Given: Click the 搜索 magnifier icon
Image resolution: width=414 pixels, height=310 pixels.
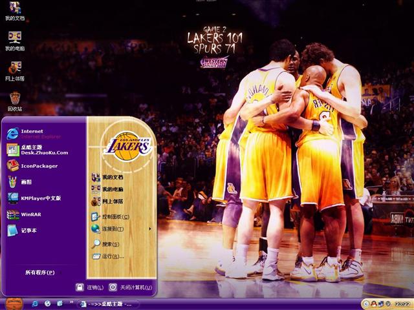Looking at the screenshot, I should pos(96,244).
